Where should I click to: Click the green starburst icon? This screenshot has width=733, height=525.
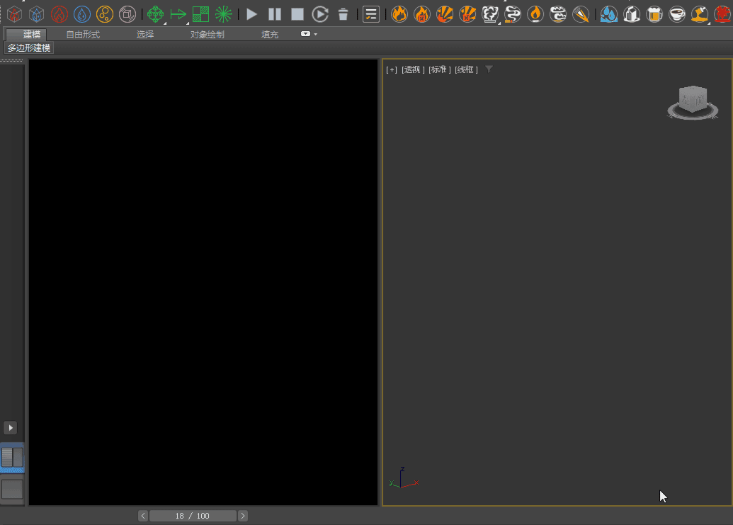point(224,14)
